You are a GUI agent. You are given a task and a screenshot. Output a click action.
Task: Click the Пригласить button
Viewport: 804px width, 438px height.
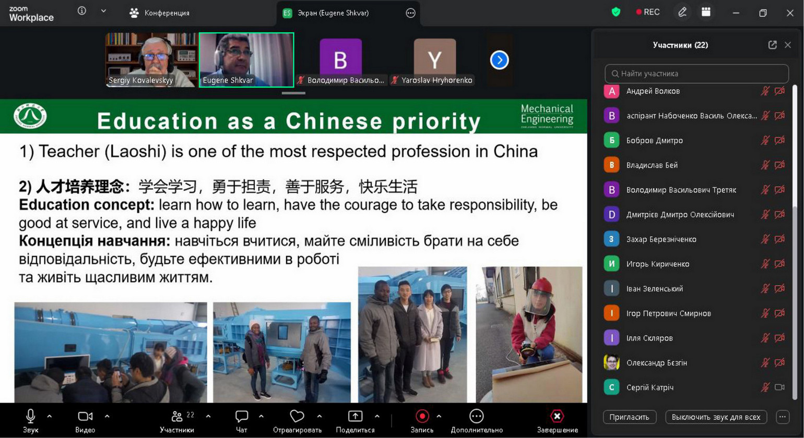pyautogui.click(x=629, y=417)
